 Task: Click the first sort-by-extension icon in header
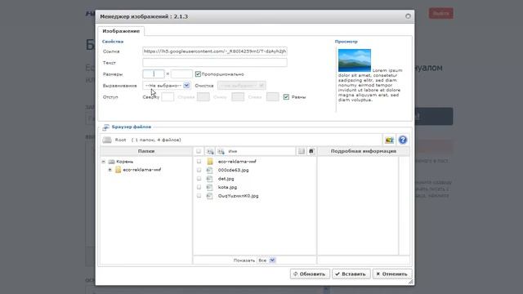(210, 151)
